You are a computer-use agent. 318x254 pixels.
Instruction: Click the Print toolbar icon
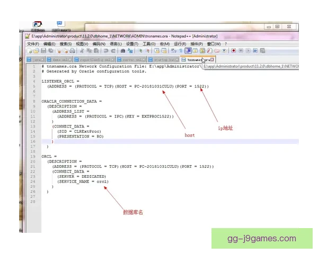coord(73,51)
